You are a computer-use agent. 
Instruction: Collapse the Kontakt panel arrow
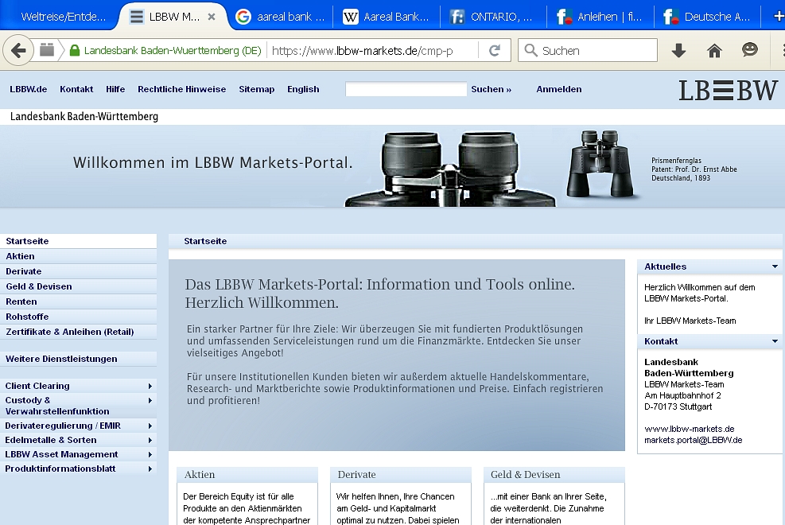(775, 341)
